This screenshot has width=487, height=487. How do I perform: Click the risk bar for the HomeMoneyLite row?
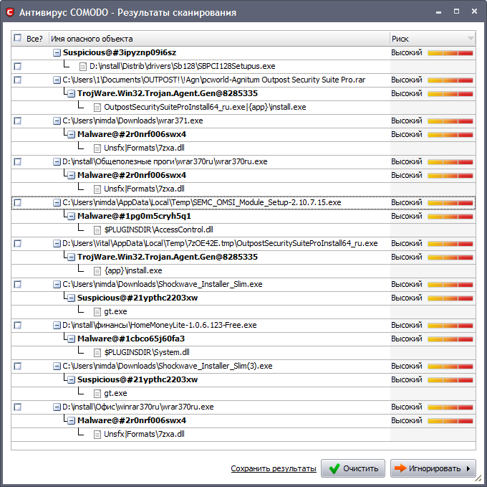pos(450,326)
